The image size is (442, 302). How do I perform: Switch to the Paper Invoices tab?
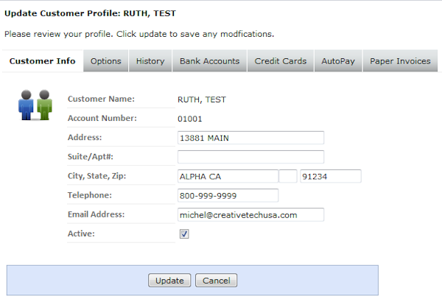(x=400, y=61)
